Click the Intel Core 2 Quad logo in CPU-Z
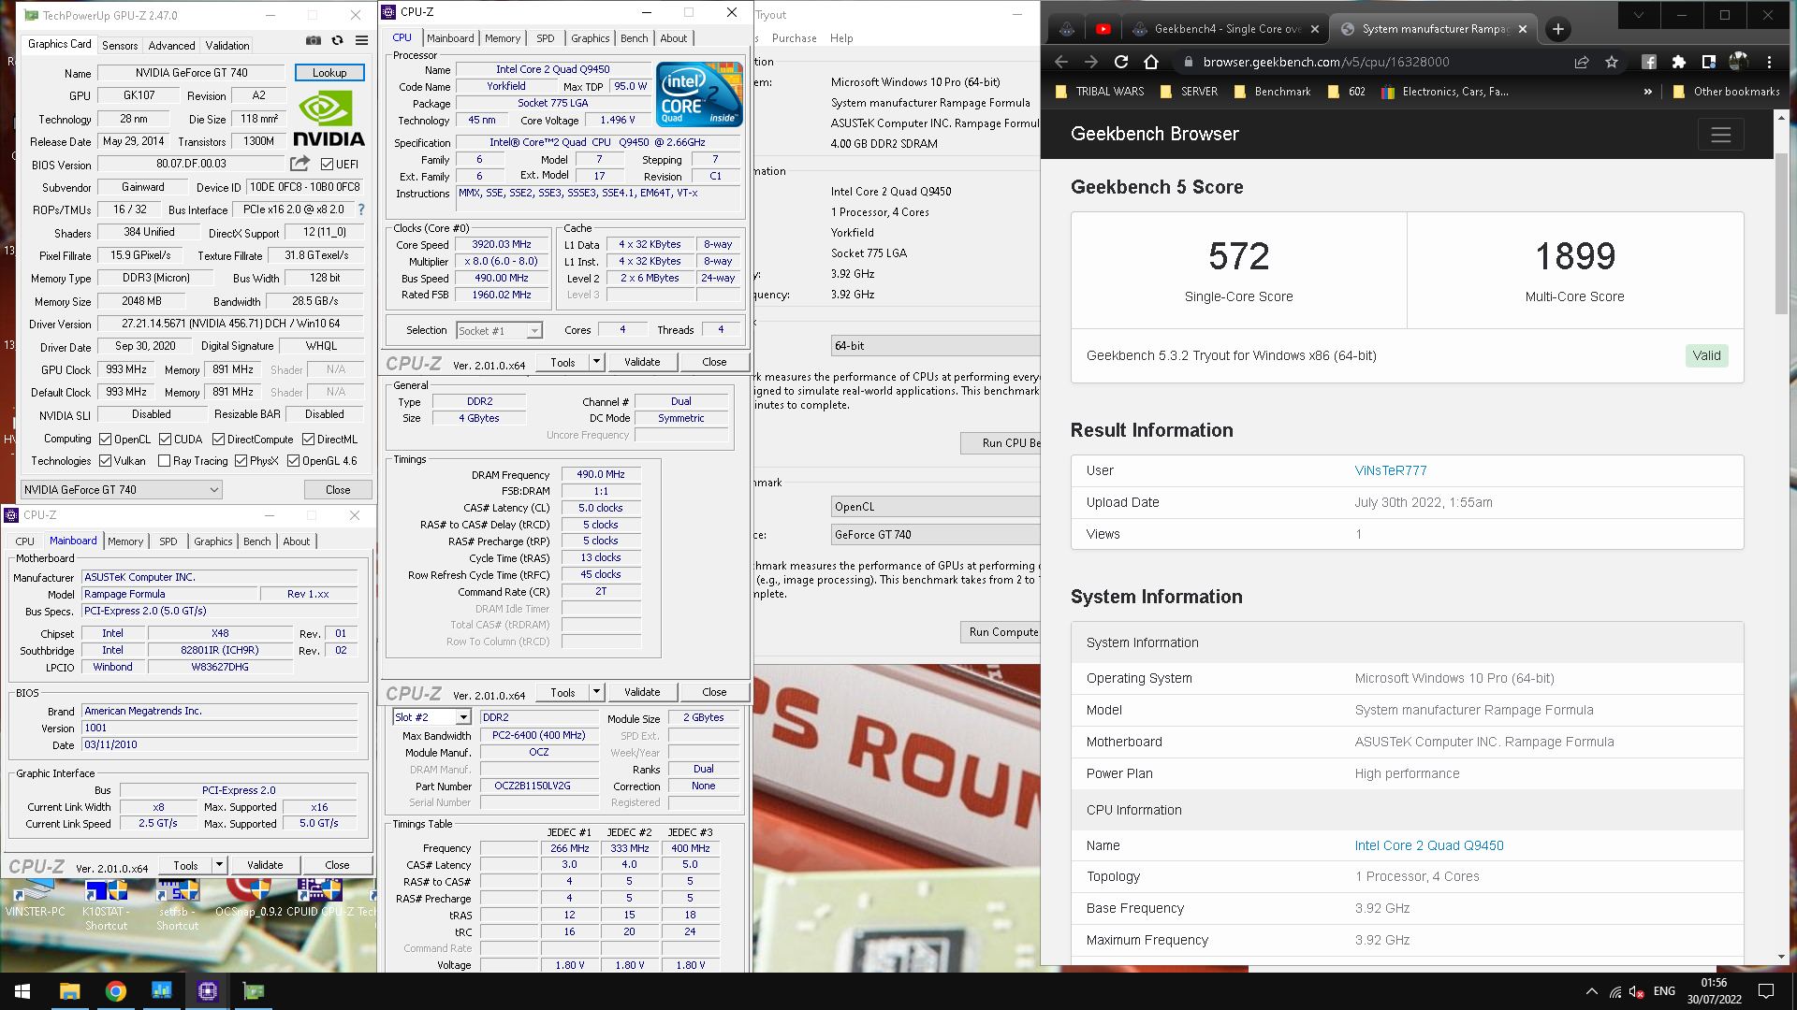The image size is (1797, 1010). point(699,94)
